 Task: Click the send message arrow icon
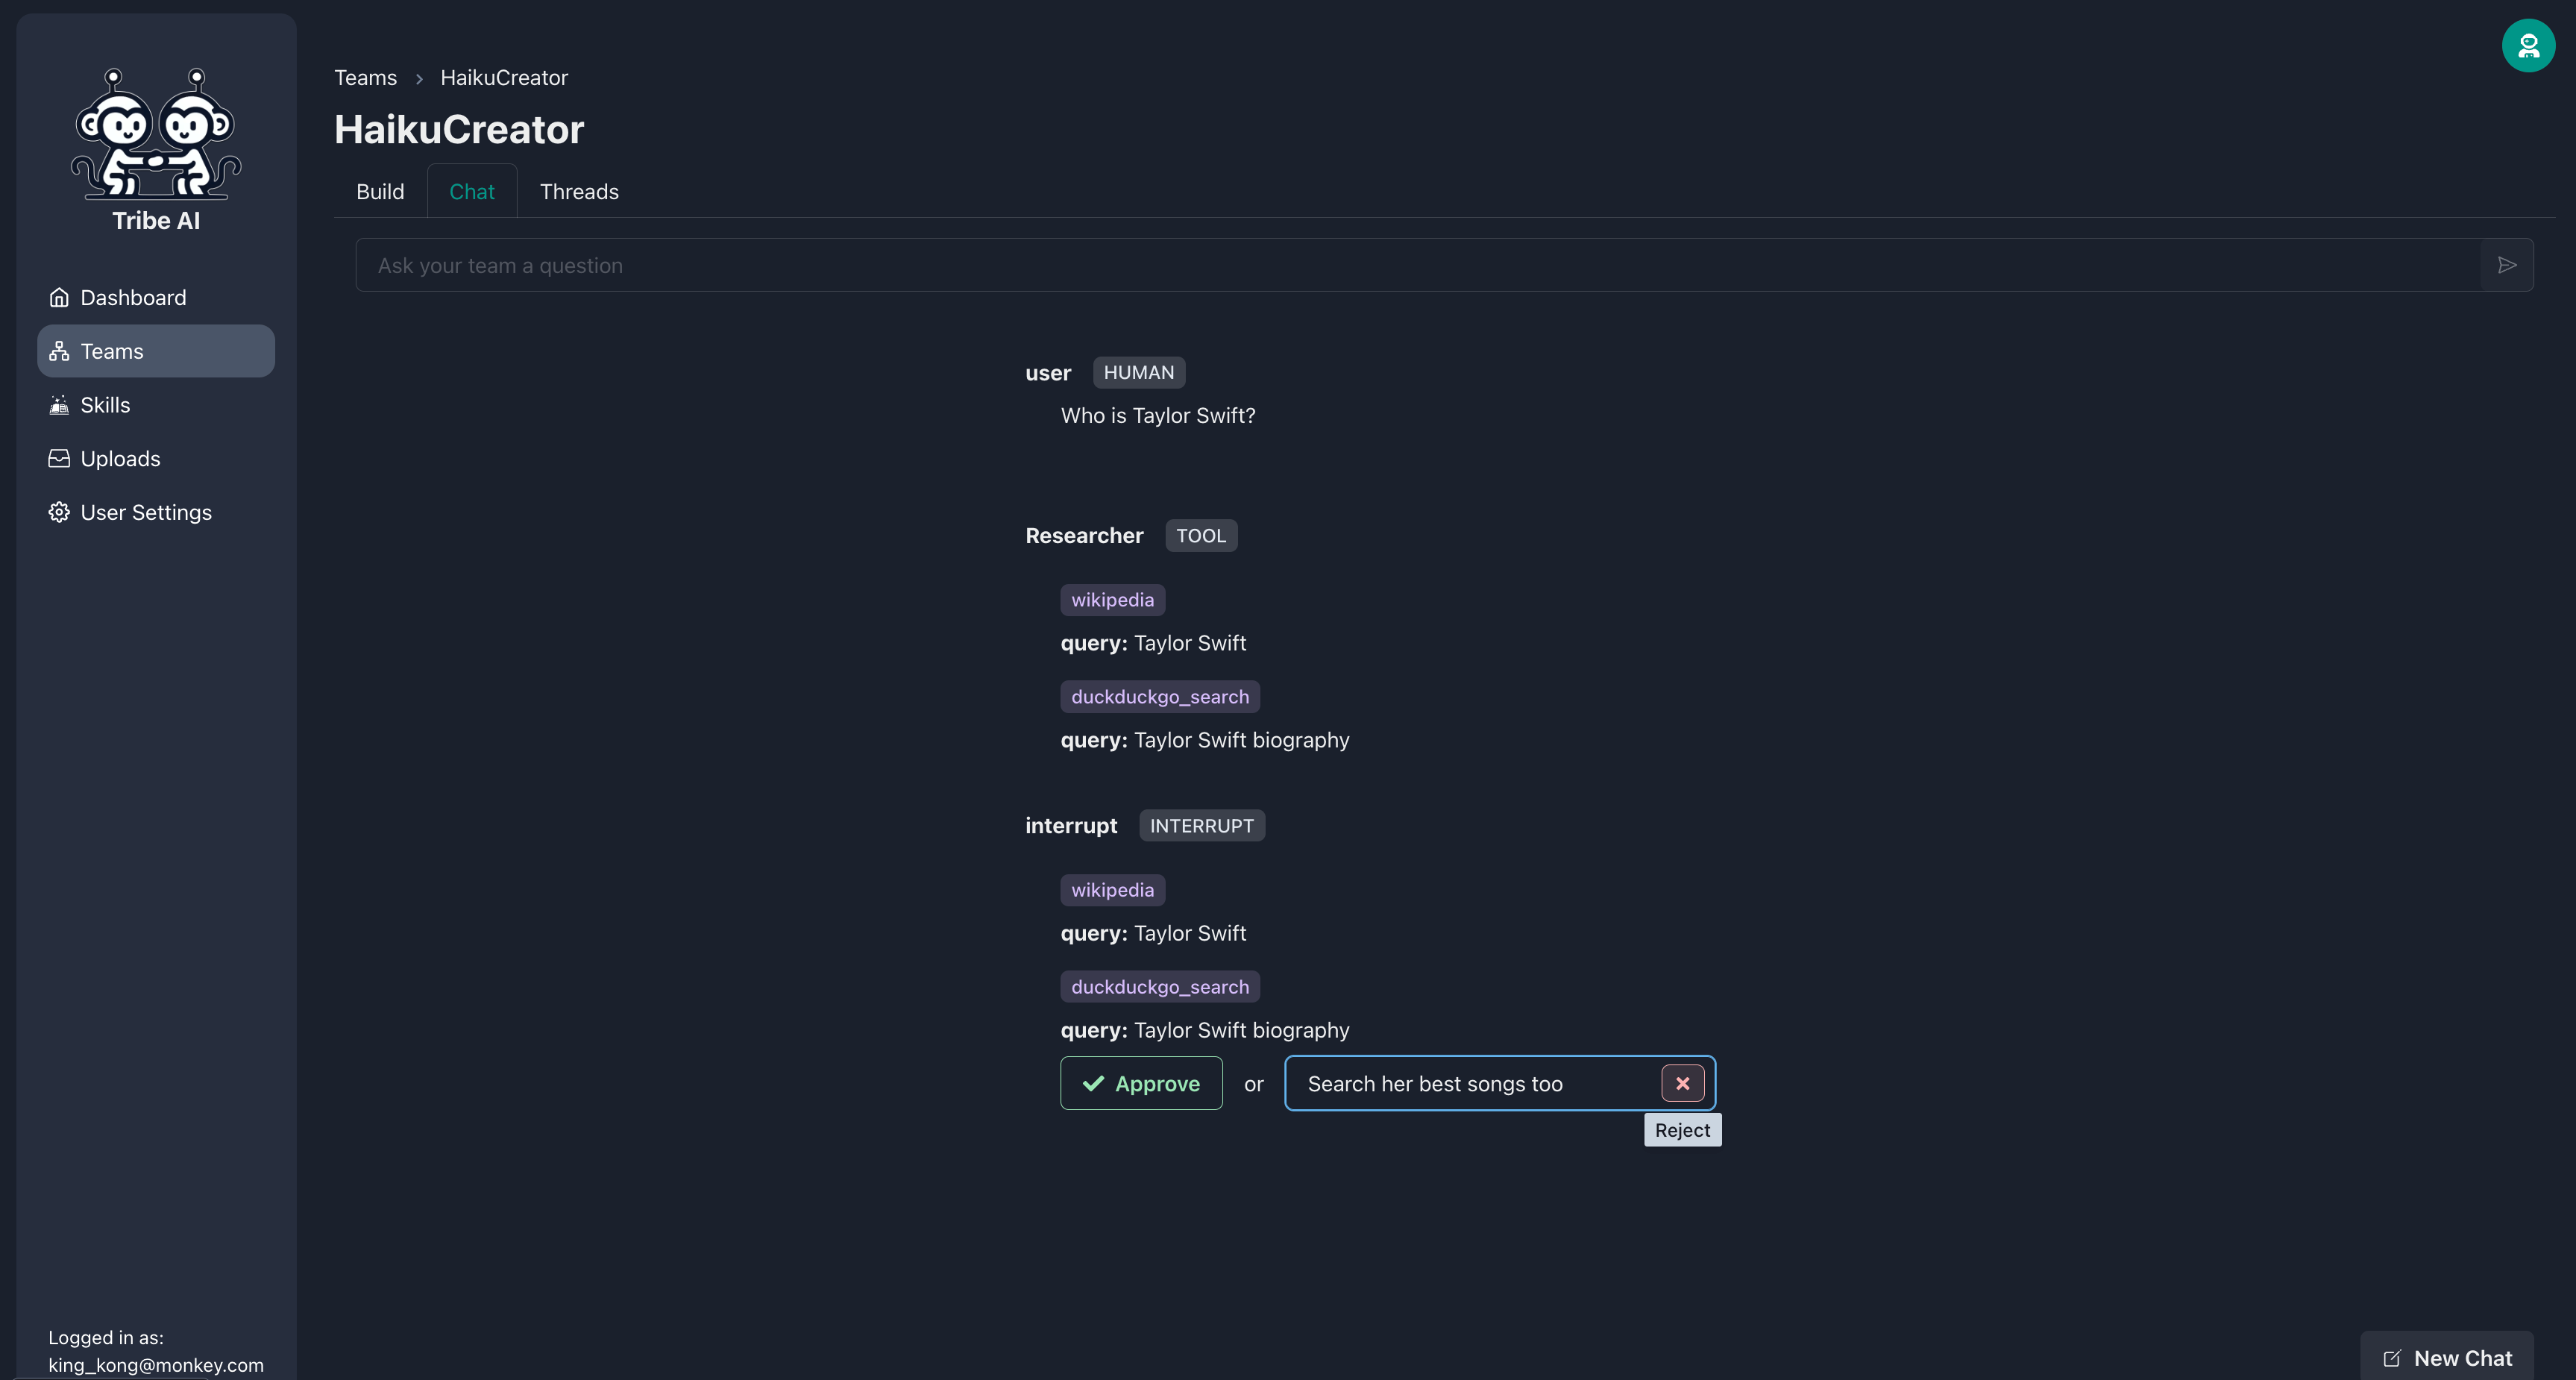pos(2506,264)
